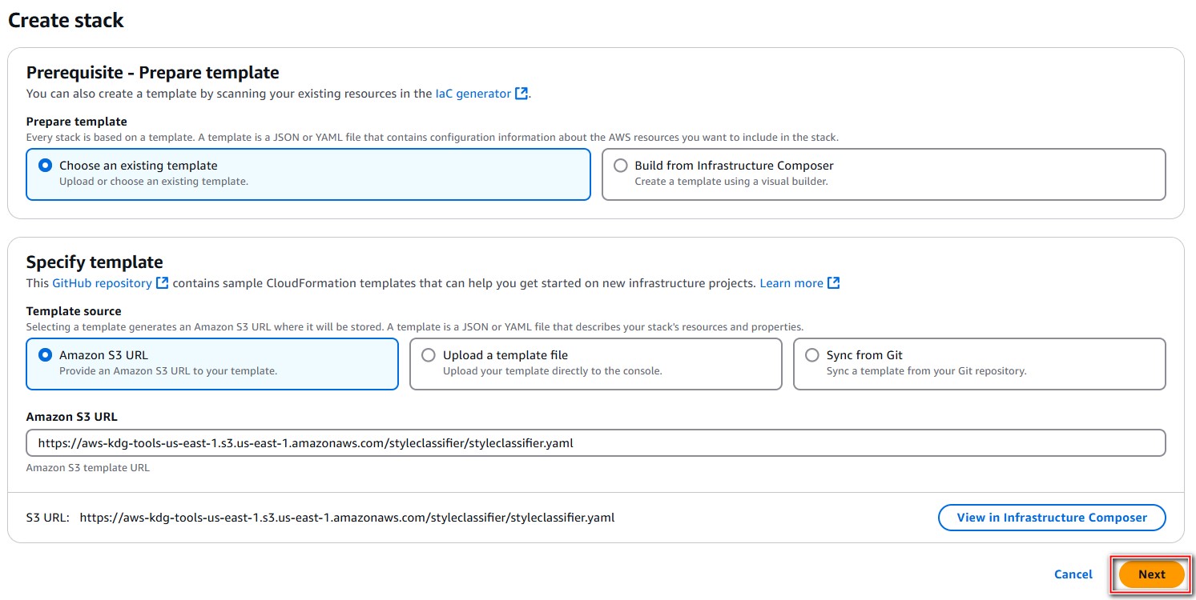Image resolution: width=1196 pixels, height=600 pixels.
Task: Open the GitHub repository link
Action: tap(102, 283)
